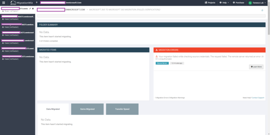The image size is (270, 135).
Task: Switch to the Data Migrated tab
Action: point(53,109)
